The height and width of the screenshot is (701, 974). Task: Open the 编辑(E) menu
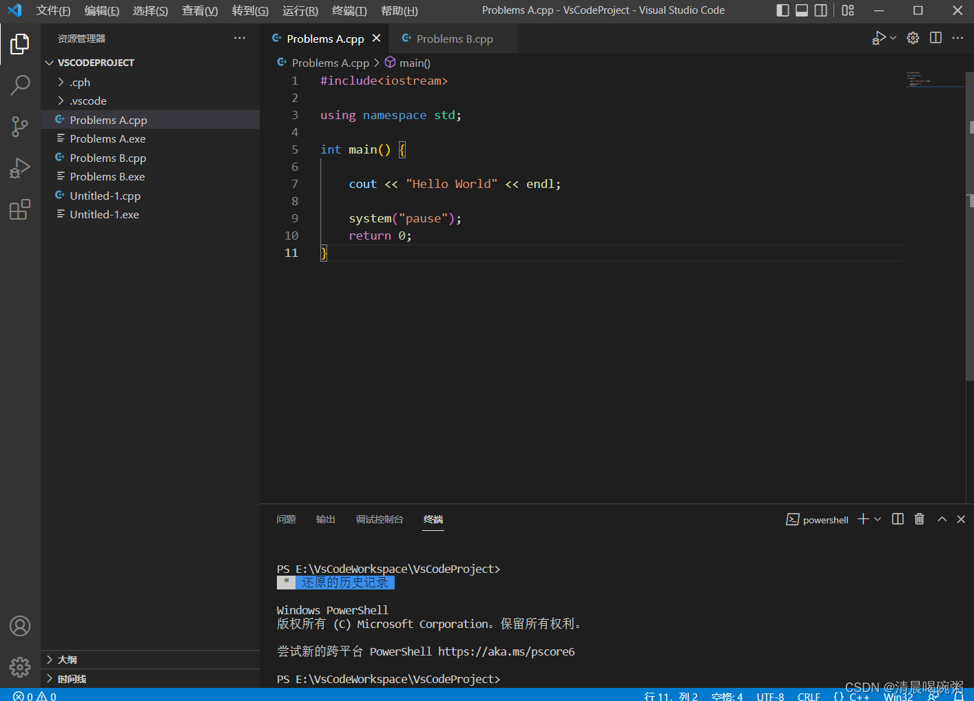point(102,10)
